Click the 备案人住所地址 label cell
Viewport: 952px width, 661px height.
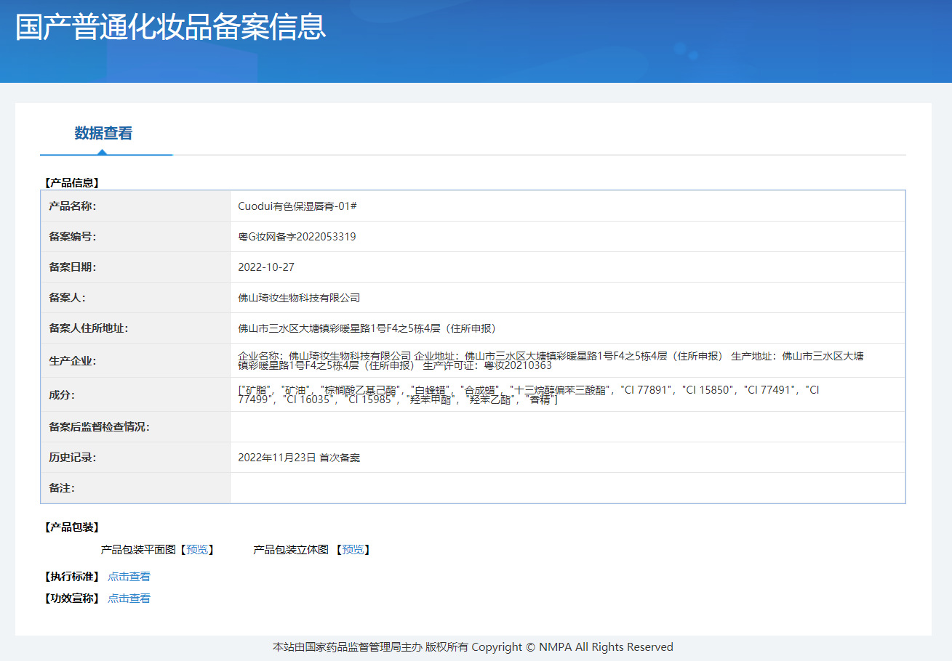(x=135, y=328)
